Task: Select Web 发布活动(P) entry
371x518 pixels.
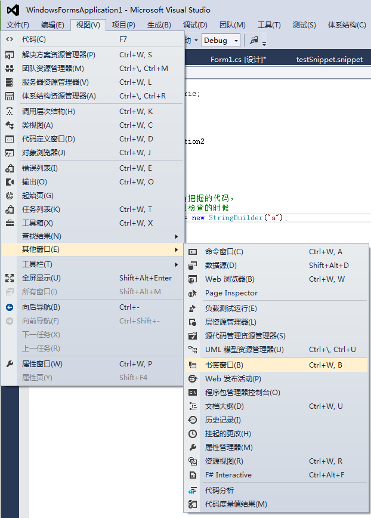Action: [276, 379]
